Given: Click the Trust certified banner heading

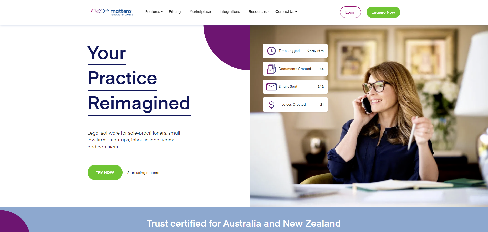Looking at the screenshot, I should [x=244, y=223].
